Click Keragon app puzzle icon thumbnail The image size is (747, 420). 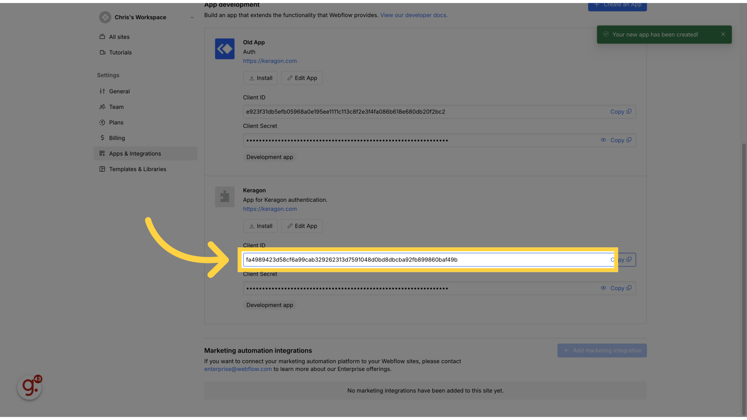225,197
